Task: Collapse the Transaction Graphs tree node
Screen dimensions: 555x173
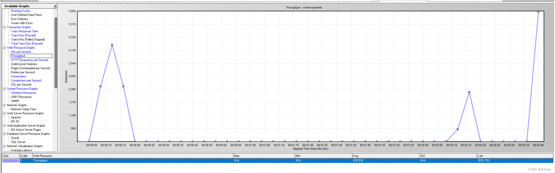Action: [4, 27]
